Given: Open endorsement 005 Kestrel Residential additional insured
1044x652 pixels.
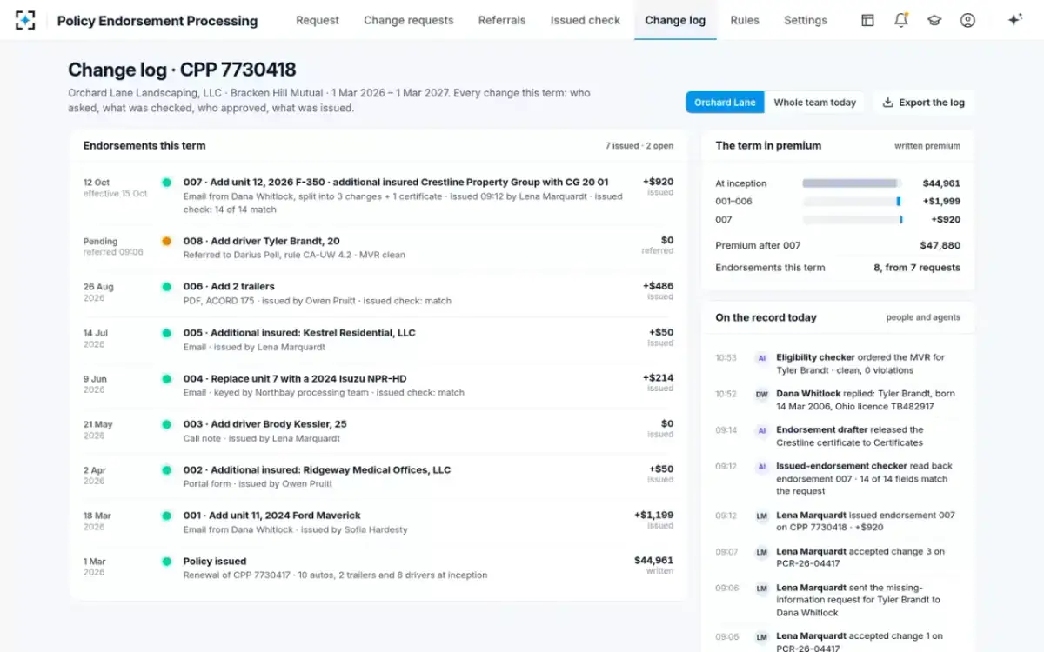Looking at the screenshot, I should pyautogui.click(x=299, y=333).
